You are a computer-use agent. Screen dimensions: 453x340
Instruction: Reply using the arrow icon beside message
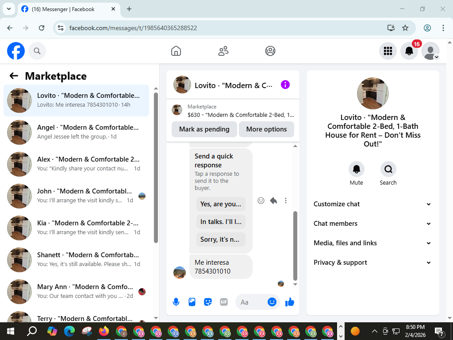(273, 201)
